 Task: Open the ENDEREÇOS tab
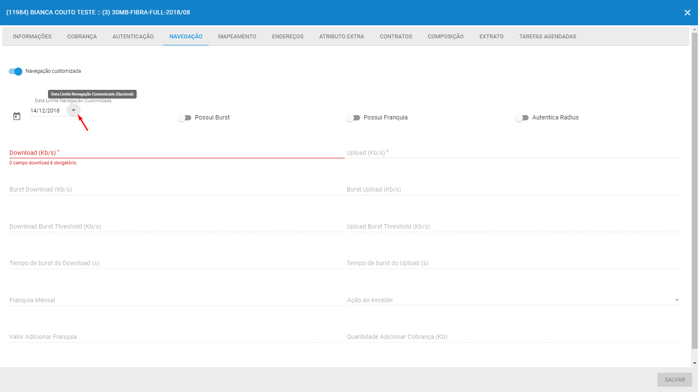(x=288, y=37)
